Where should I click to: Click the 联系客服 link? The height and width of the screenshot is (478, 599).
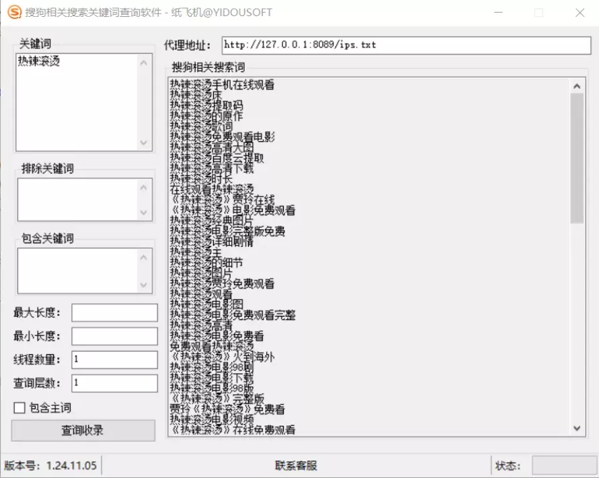click(296, 465)
